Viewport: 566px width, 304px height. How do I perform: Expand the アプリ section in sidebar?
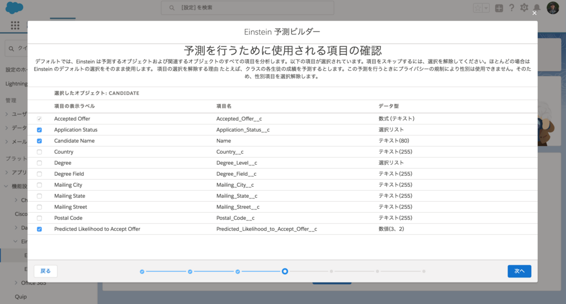(x=7, y=172)
